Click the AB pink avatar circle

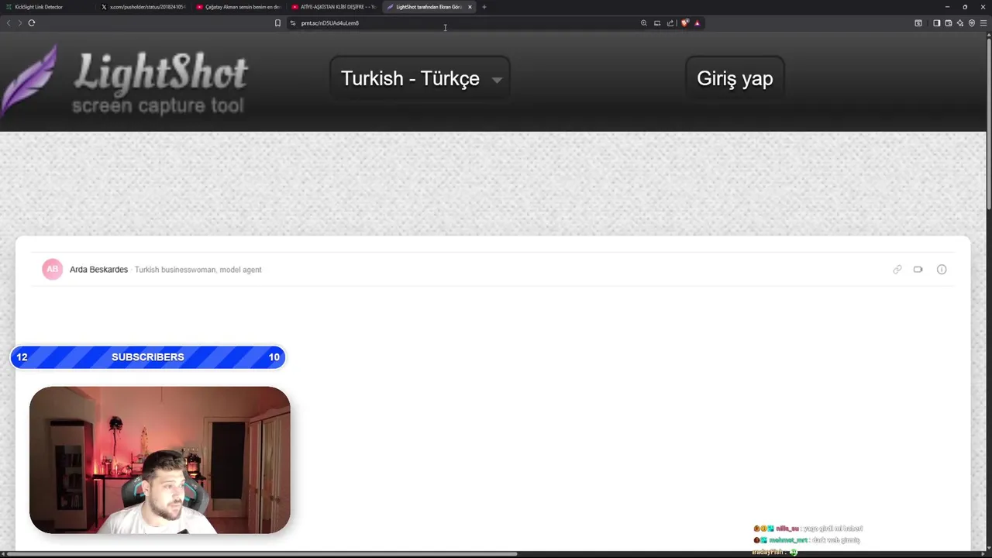pos(52,269)
